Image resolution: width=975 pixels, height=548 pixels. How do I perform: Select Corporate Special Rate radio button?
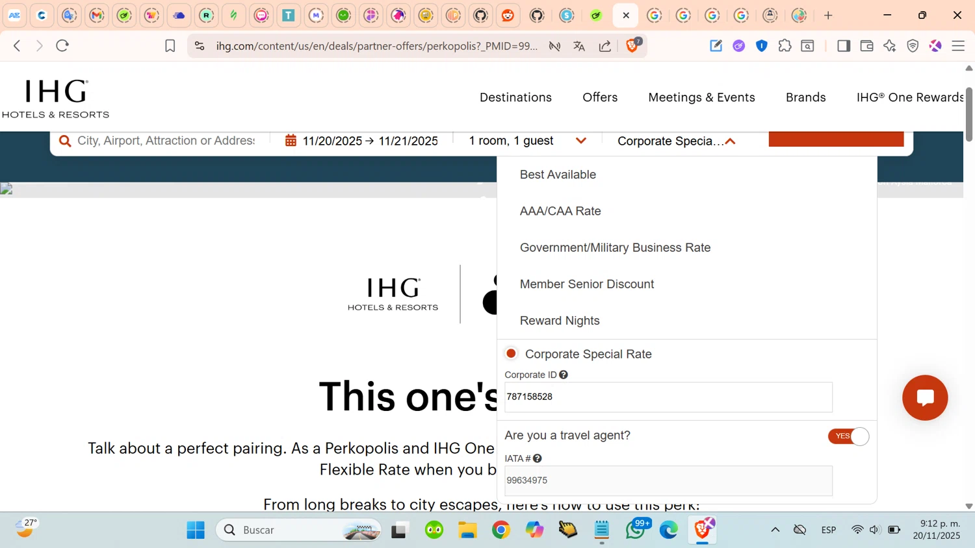coord(511,354)
